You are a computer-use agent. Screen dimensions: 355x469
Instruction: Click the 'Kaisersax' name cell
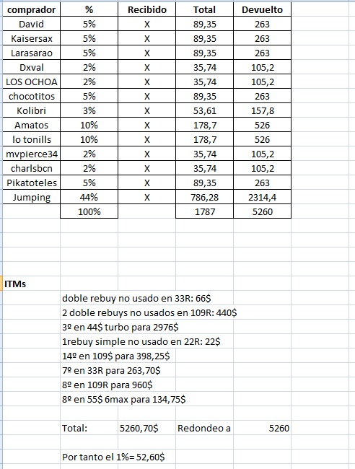(32, 38)
